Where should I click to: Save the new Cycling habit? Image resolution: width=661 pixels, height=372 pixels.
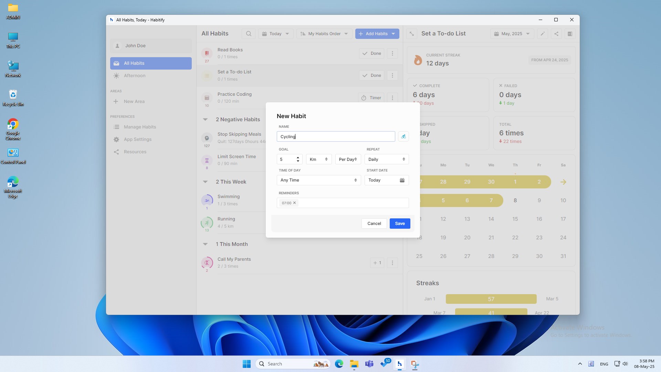pyautogui.click(x=399, y=224)
